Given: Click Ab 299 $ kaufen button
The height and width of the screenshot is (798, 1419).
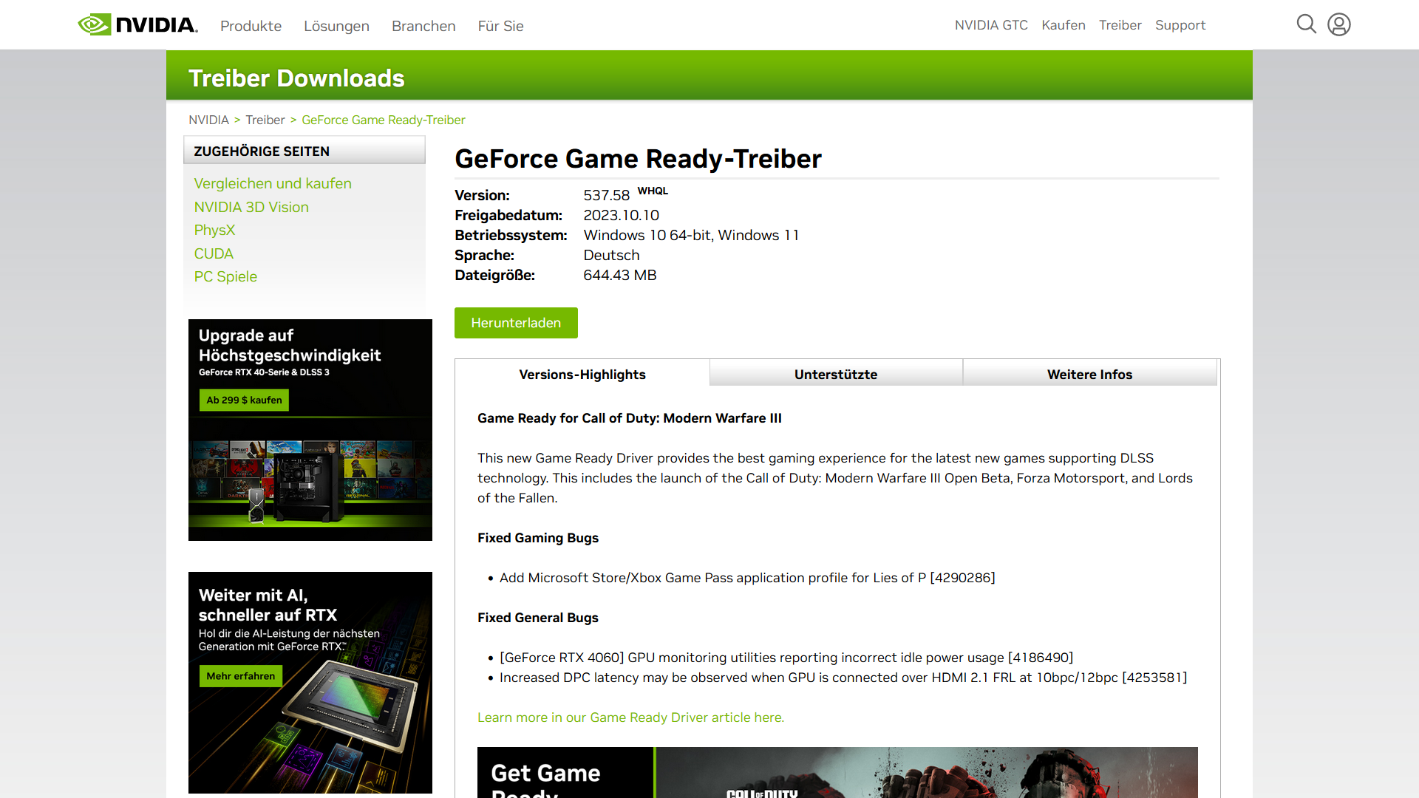Looking at the screenshot, I should 244,400.
